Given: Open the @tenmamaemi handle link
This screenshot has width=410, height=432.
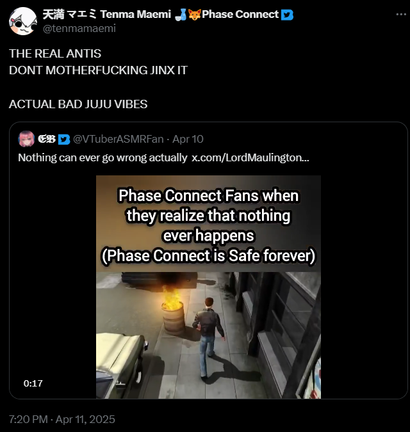Looking at the screenshot, I should (x=79, y=28).
